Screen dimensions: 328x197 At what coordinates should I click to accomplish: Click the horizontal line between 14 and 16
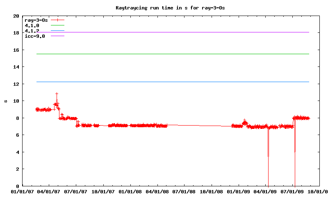coord(172,54)
